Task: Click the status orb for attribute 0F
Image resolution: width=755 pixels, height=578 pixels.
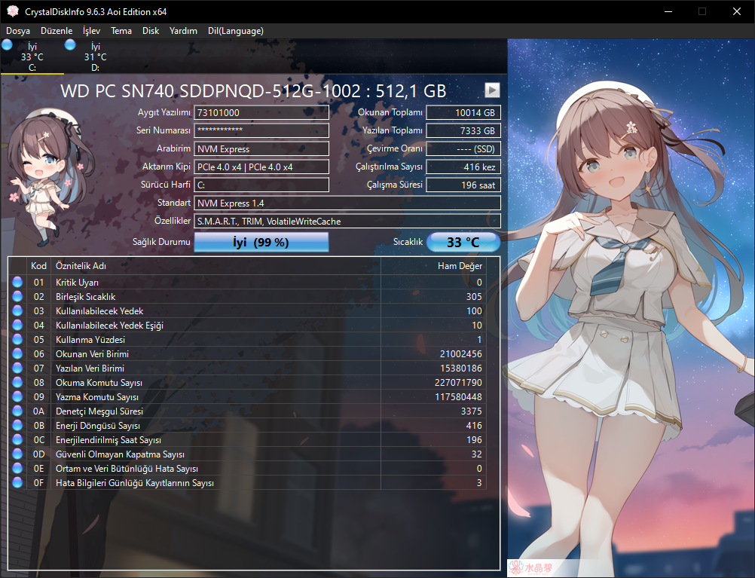Action: (x=17, y=482)
